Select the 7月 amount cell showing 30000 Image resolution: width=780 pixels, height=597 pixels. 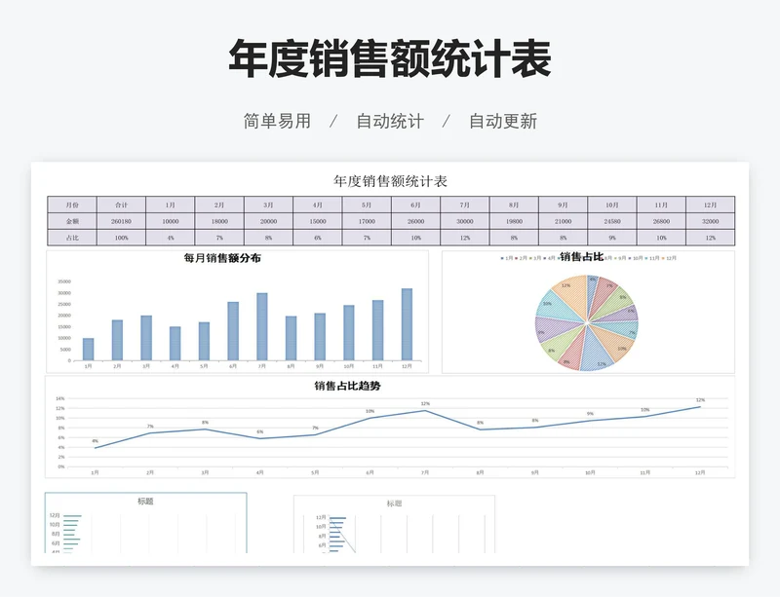(x=464, y=222)
